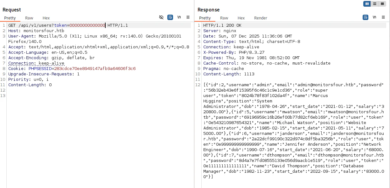Place cursor in the token value 00000000000000

tap(87, 25)
